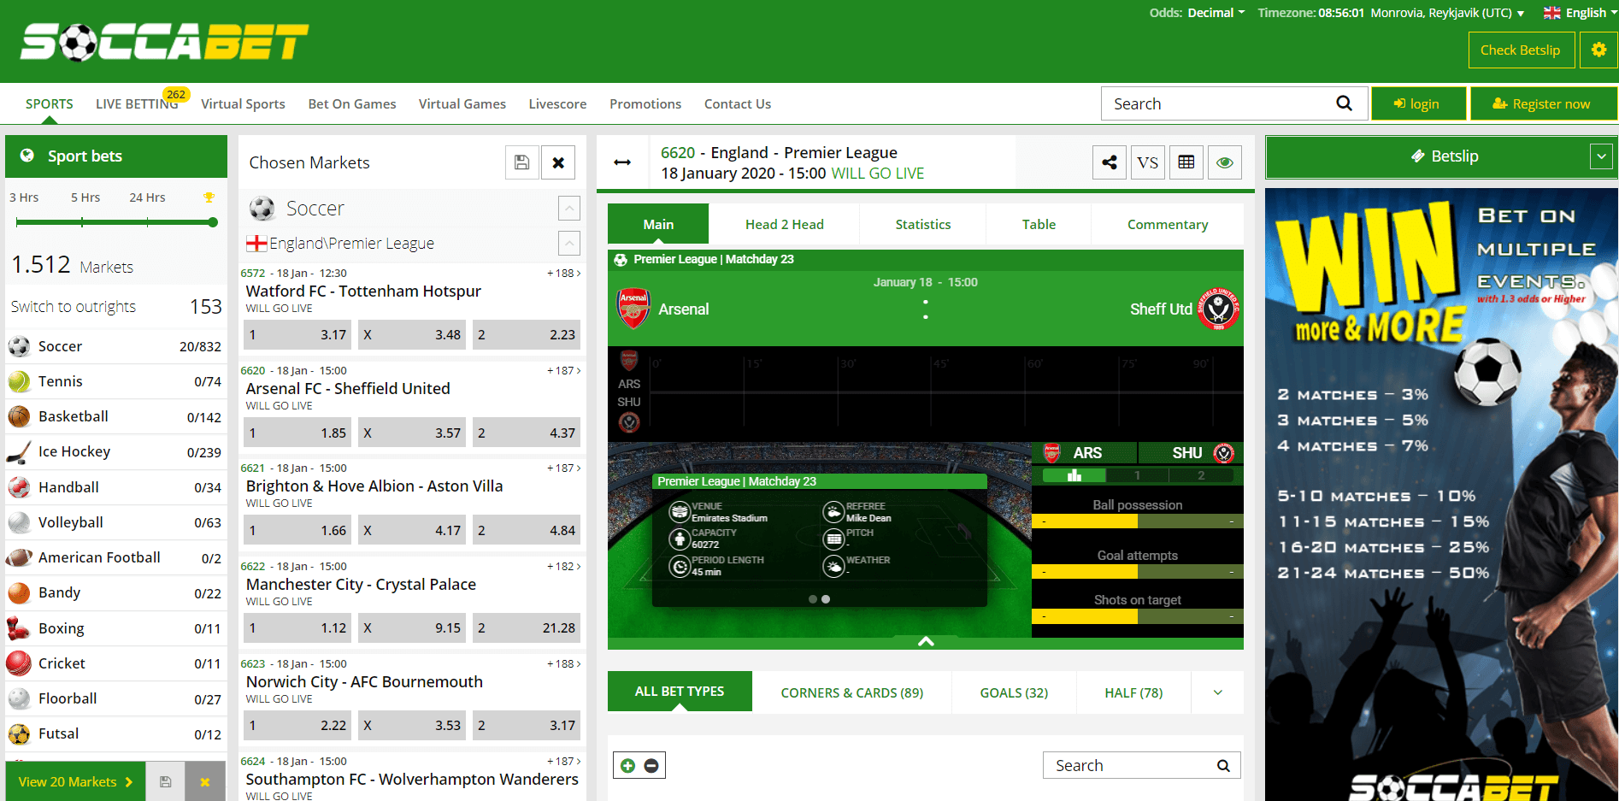Select the 24 Hrs time filter

[x=147, y=197]
